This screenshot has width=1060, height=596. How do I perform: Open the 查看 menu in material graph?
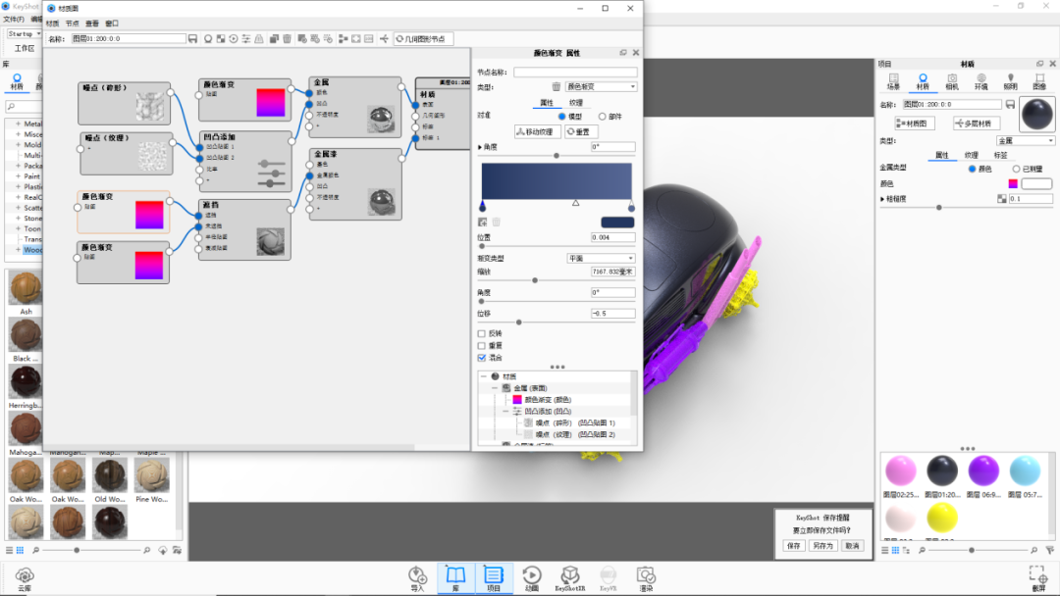[x=92, y=24]
